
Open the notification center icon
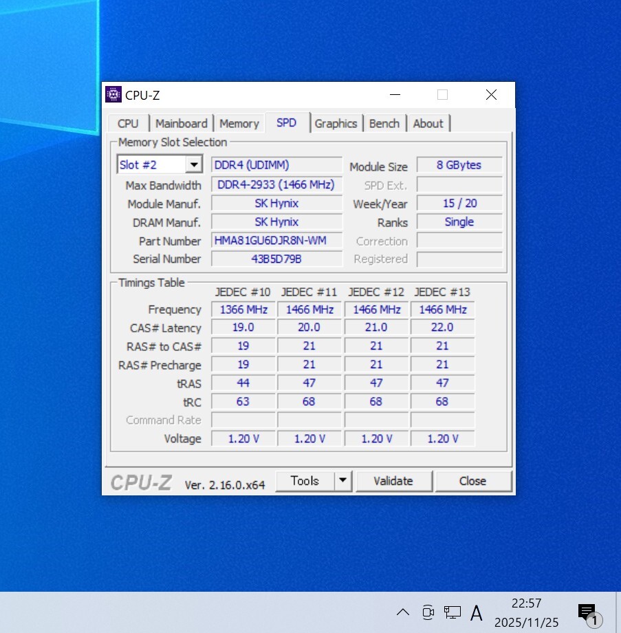[x=588, y=612]
